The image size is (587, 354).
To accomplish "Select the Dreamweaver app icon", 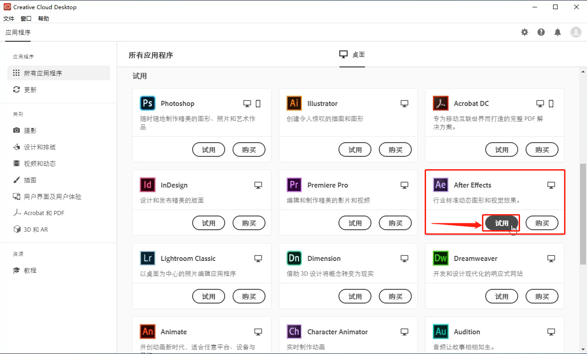I will click(440, 258).
